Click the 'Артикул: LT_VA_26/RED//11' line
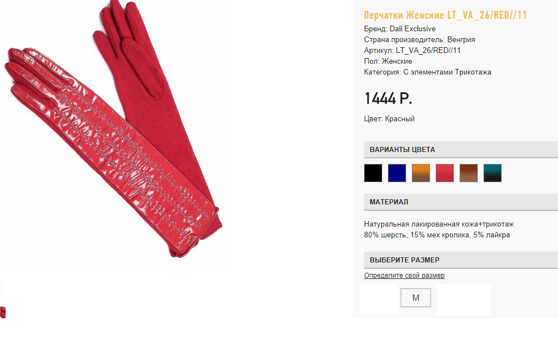 (412, 50)
